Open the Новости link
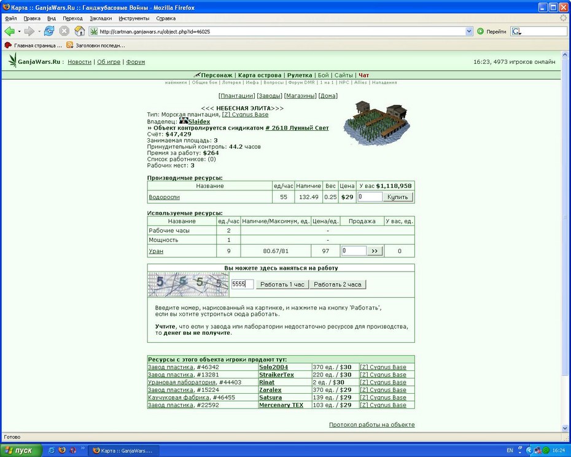The image size is (571, 457). click(x=79, y=62)
